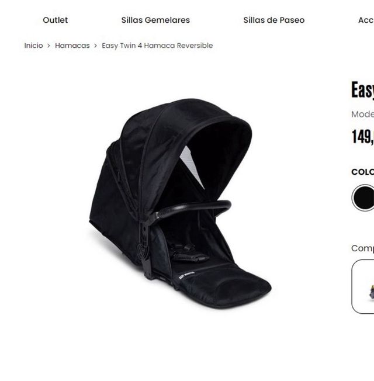374x381 pixels.
Task: Select the Mode label under the title
Action: [x=362, y=114]
